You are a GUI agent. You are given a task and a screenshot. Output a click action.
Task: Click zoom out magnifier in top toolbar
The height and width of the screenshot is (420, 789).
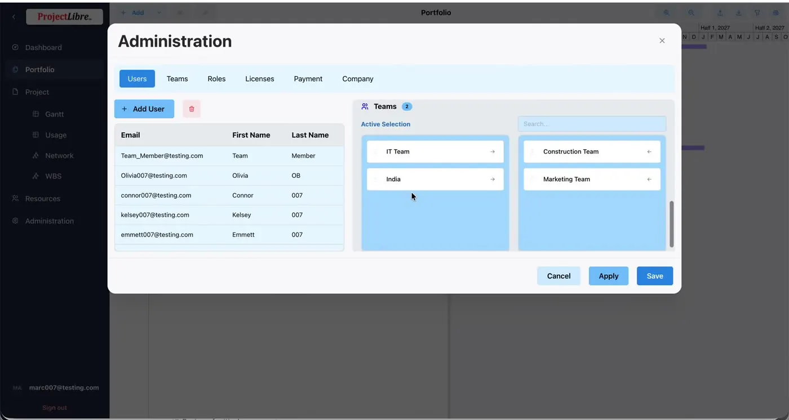[692, 12]
